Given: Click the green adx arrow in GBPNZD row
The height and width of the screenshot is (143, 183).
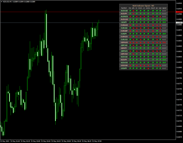Looking at the screenshot, I should pos(133,51).
